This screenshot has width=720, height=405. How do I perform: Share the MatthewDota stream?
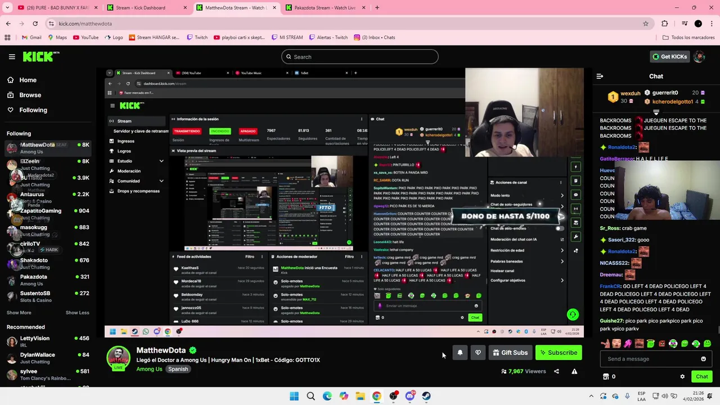coord(556,371)
